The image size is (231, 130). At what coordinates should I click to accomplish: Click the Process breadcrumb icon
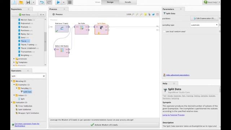54,14
